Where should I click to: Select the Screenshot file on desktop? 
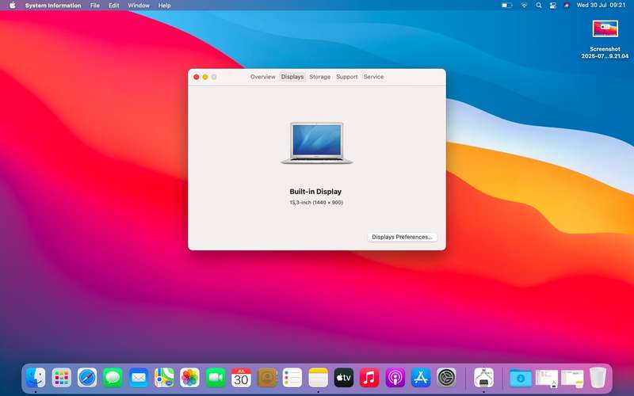(605, 40)
